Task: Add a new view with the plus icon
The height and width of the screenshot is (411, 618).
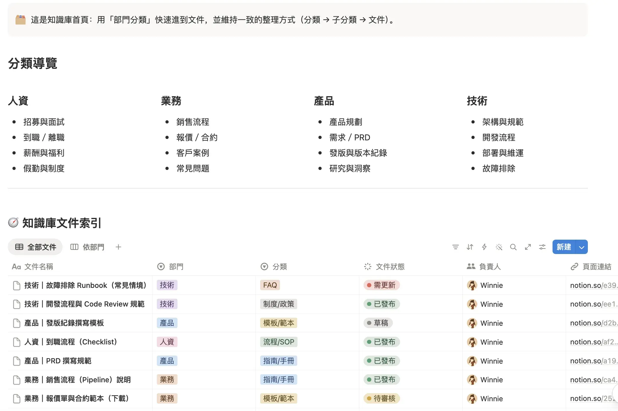Action: coord(118,247)
